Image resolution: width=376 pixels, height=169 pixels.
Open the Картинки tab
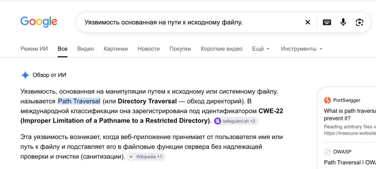tap(116, 49)
